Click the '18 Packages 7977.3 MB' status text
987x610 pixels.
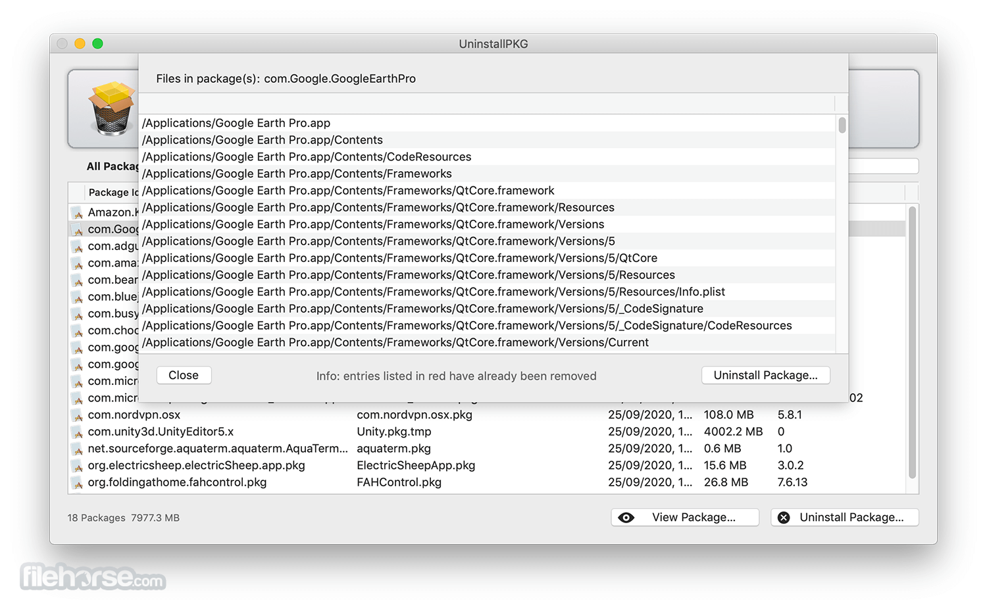click(x=124, y=518)
